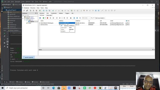Click the wrench icon in PyCharm Run panel

coord(4,36)
